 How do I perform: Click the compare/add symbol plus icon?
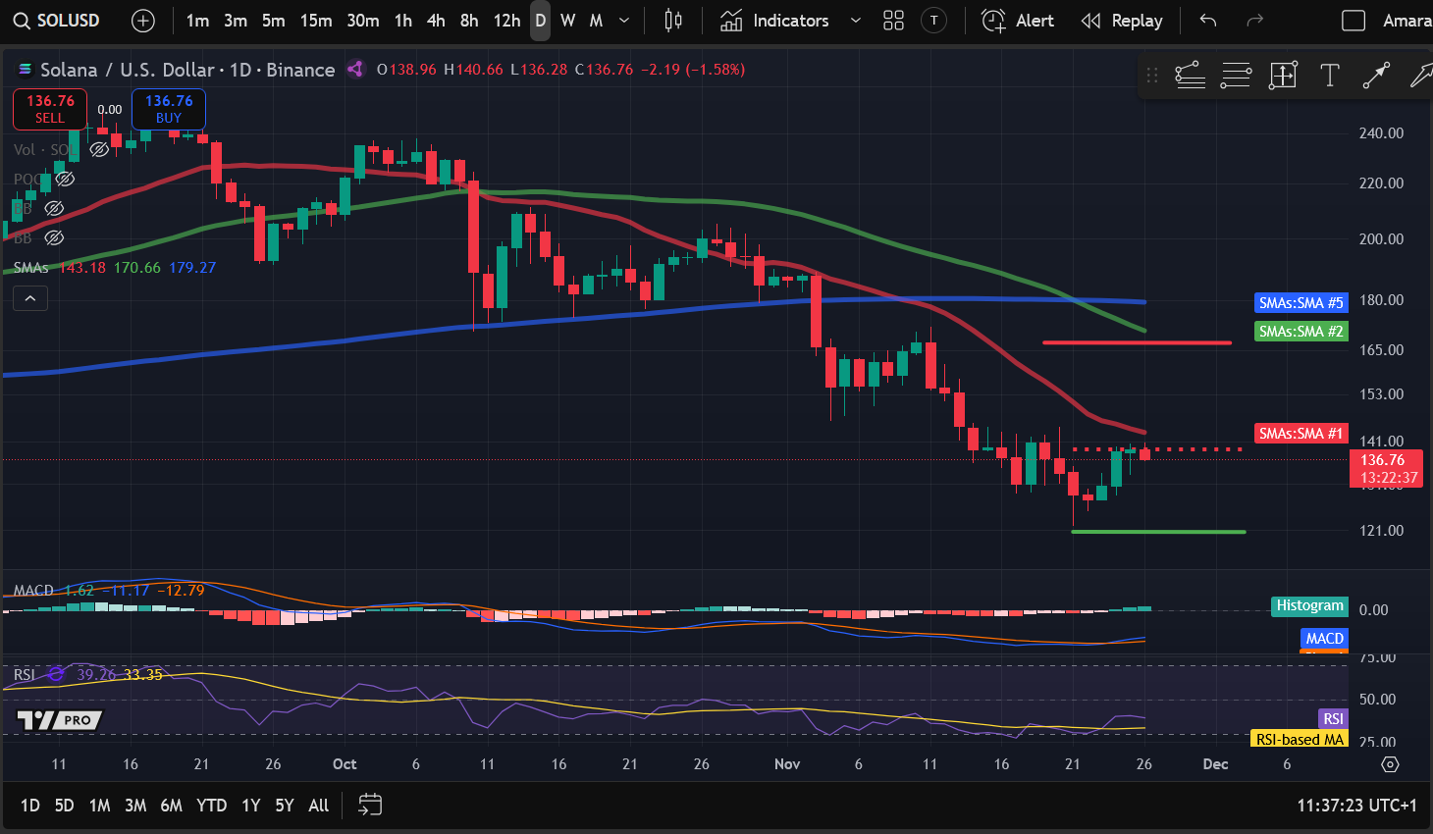click(143, 20)
